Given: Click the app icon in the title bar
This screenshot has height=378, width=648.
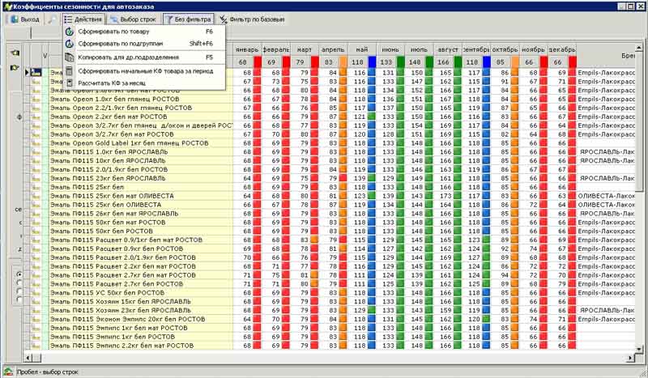Looking at the screenshot, I should tap(7, 6).
